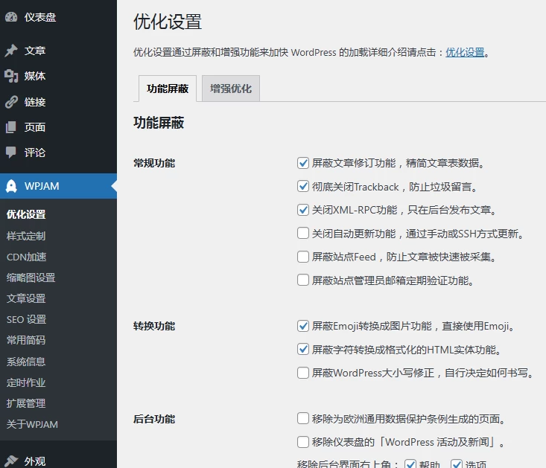Disable 屏蔽Emoji转换成图片功能 checkbox
This screenshot has height=468, width=546.
303,326
